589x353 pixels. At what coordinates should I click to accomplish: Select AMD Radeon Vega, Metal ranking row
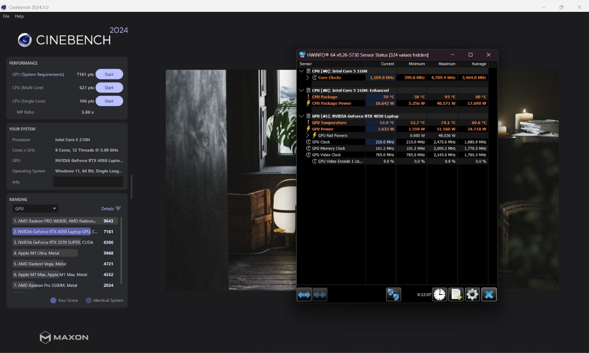(x=65, y=264)
